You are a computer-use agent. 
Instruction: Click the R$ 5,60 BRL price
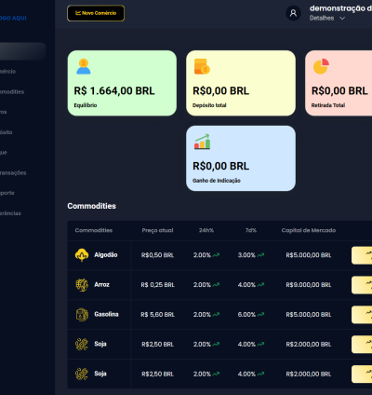(x=157, y=315)
